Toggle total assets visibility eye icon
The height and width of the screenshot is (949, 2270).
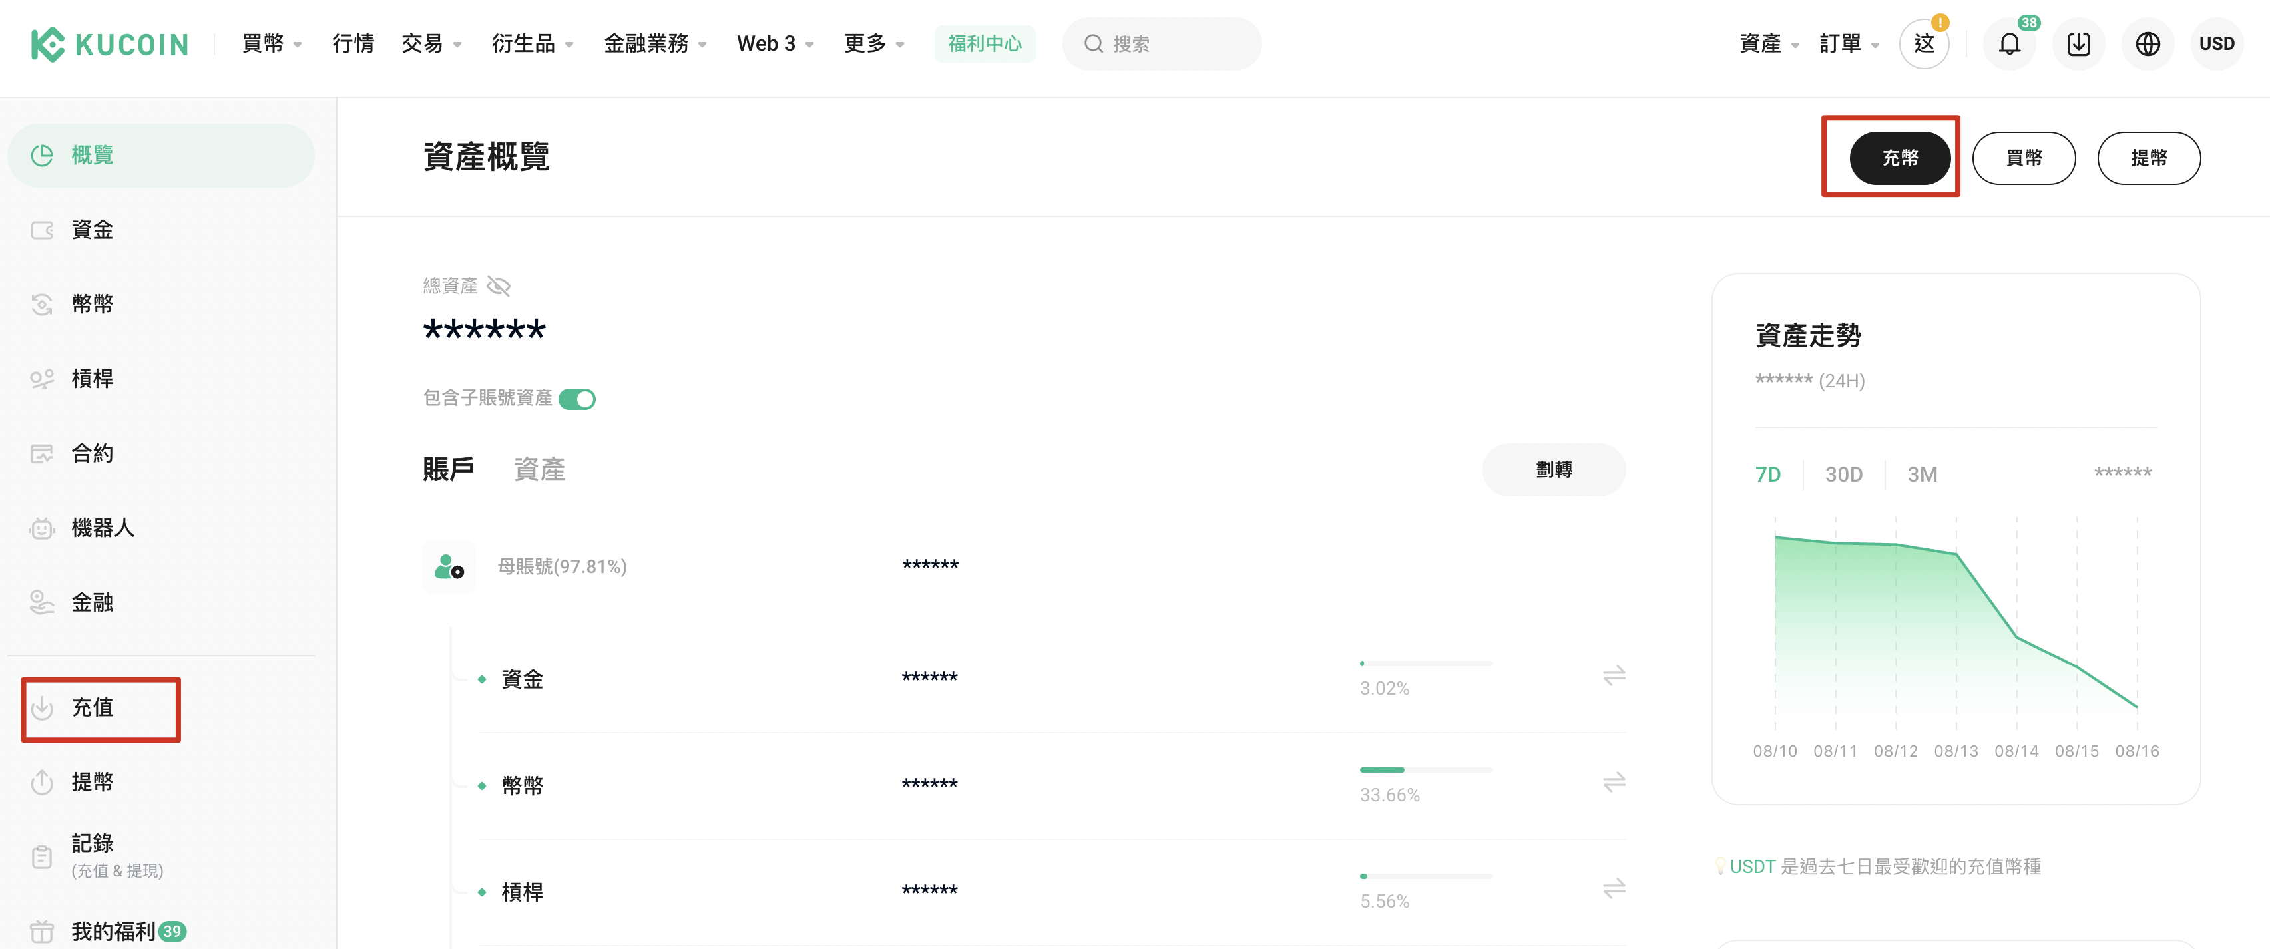[x=499, y=285]
